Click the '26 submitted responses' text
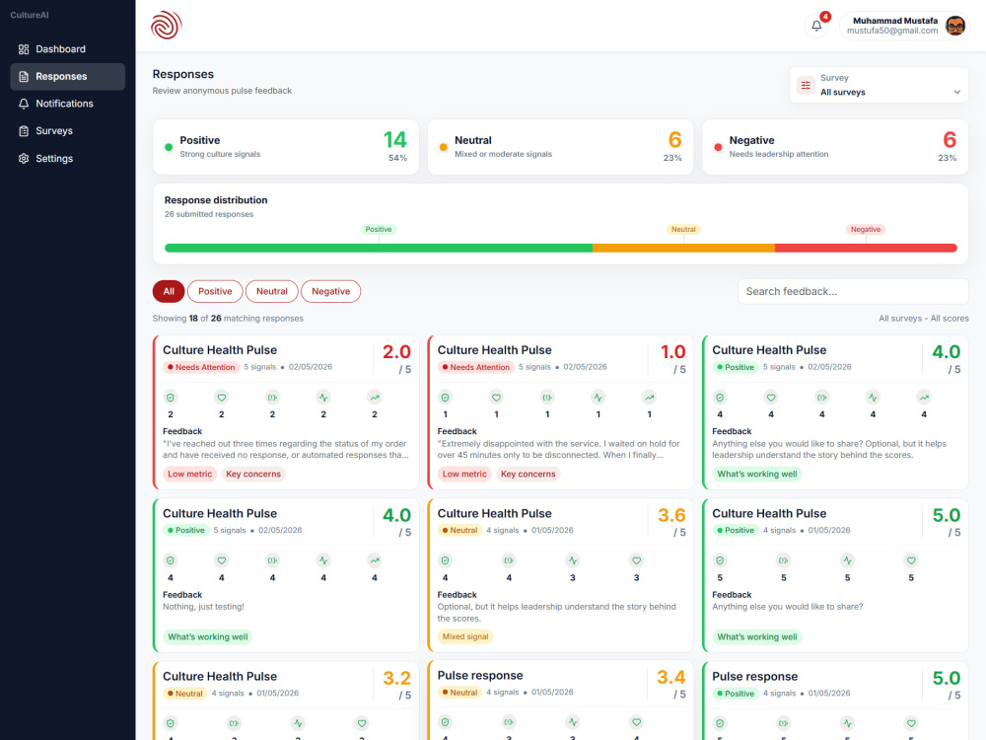The height and width of the screenshot is (740, 986). (209, 214)
